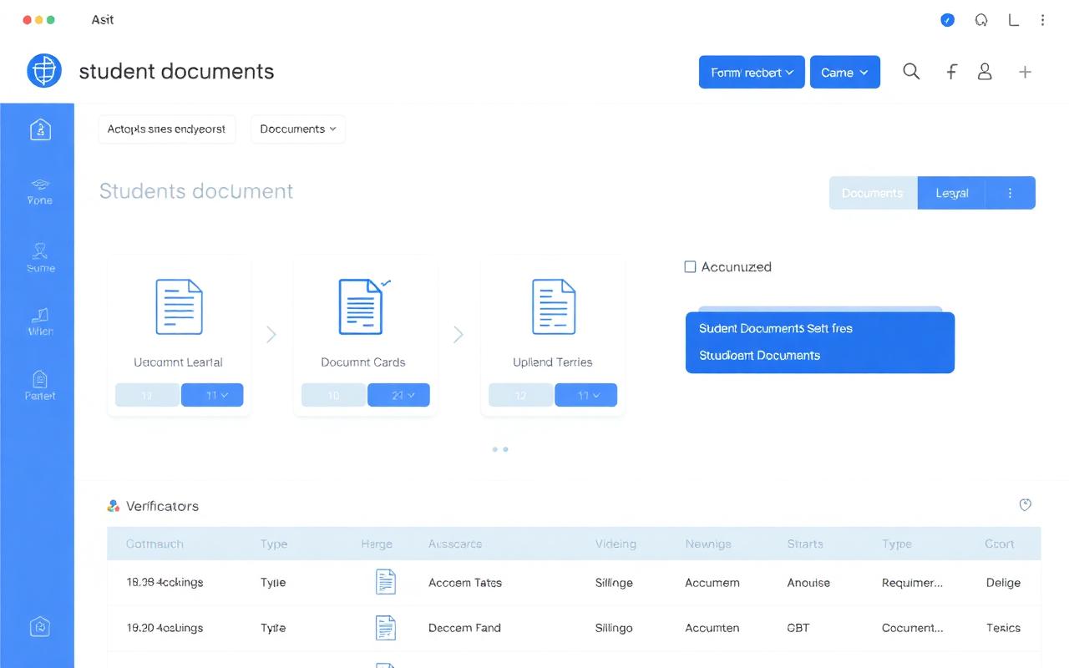
Task: Click the 10 button under Documnt Cards
Action: tap(333, 395)
